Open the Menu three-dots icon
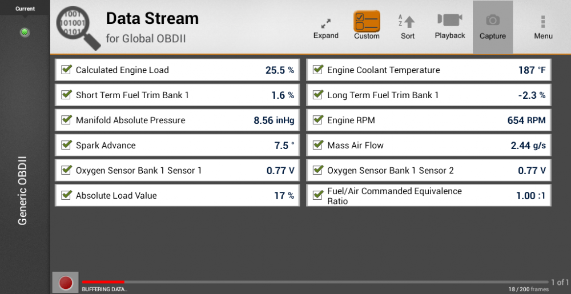571x294 pixels. click(x=543, y=22)
